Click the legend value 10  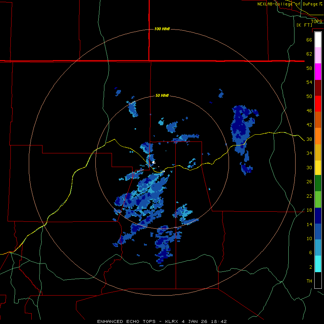[309, 239]
